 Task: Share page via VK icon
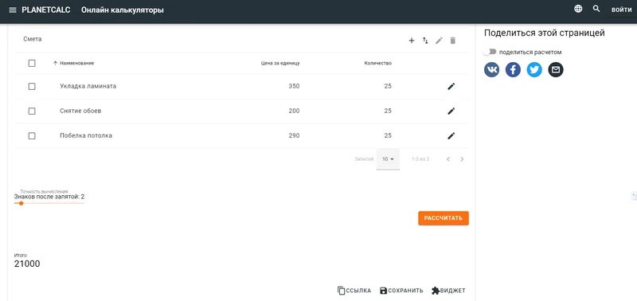[x=491, y=70]
